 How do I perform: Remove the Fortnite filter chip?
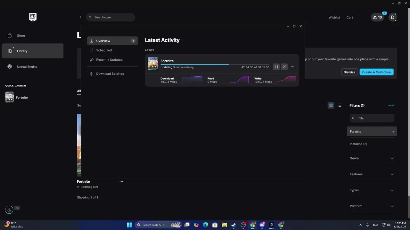tap(393, 132)
